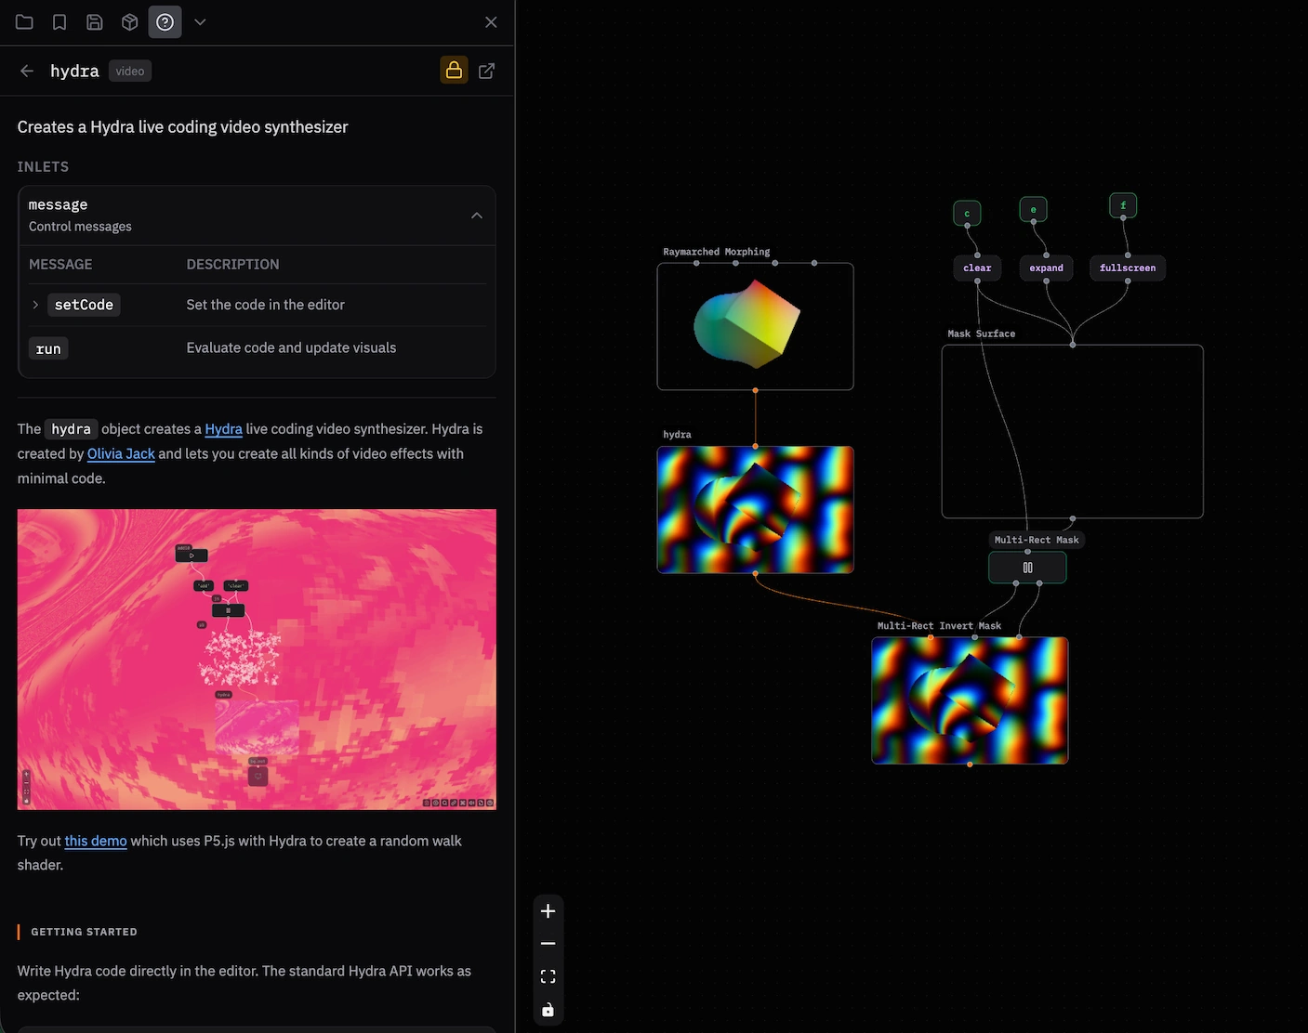This screenshot has width=1308, height=1033.
Task: Click the run message tag
Action: (x=48, y=348)
